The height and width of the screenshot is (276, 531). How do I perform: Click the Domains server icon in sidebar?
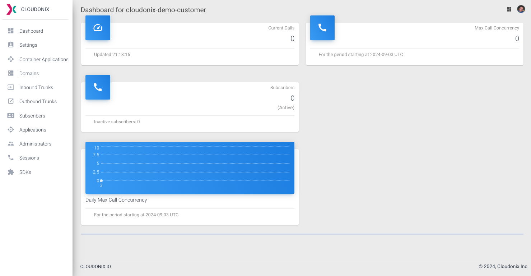click(11, 73)
